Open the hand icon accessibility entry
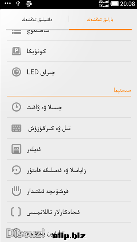 [16, 191]
